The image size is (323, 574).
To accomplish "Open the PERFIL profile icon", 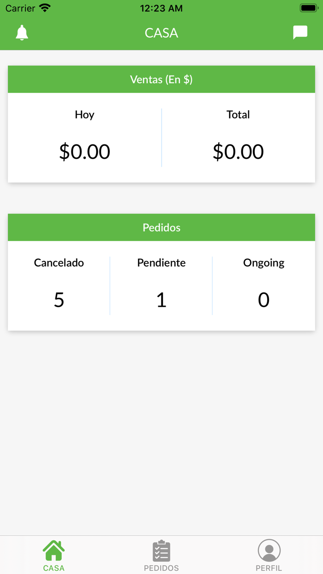I will pos(269,550).
